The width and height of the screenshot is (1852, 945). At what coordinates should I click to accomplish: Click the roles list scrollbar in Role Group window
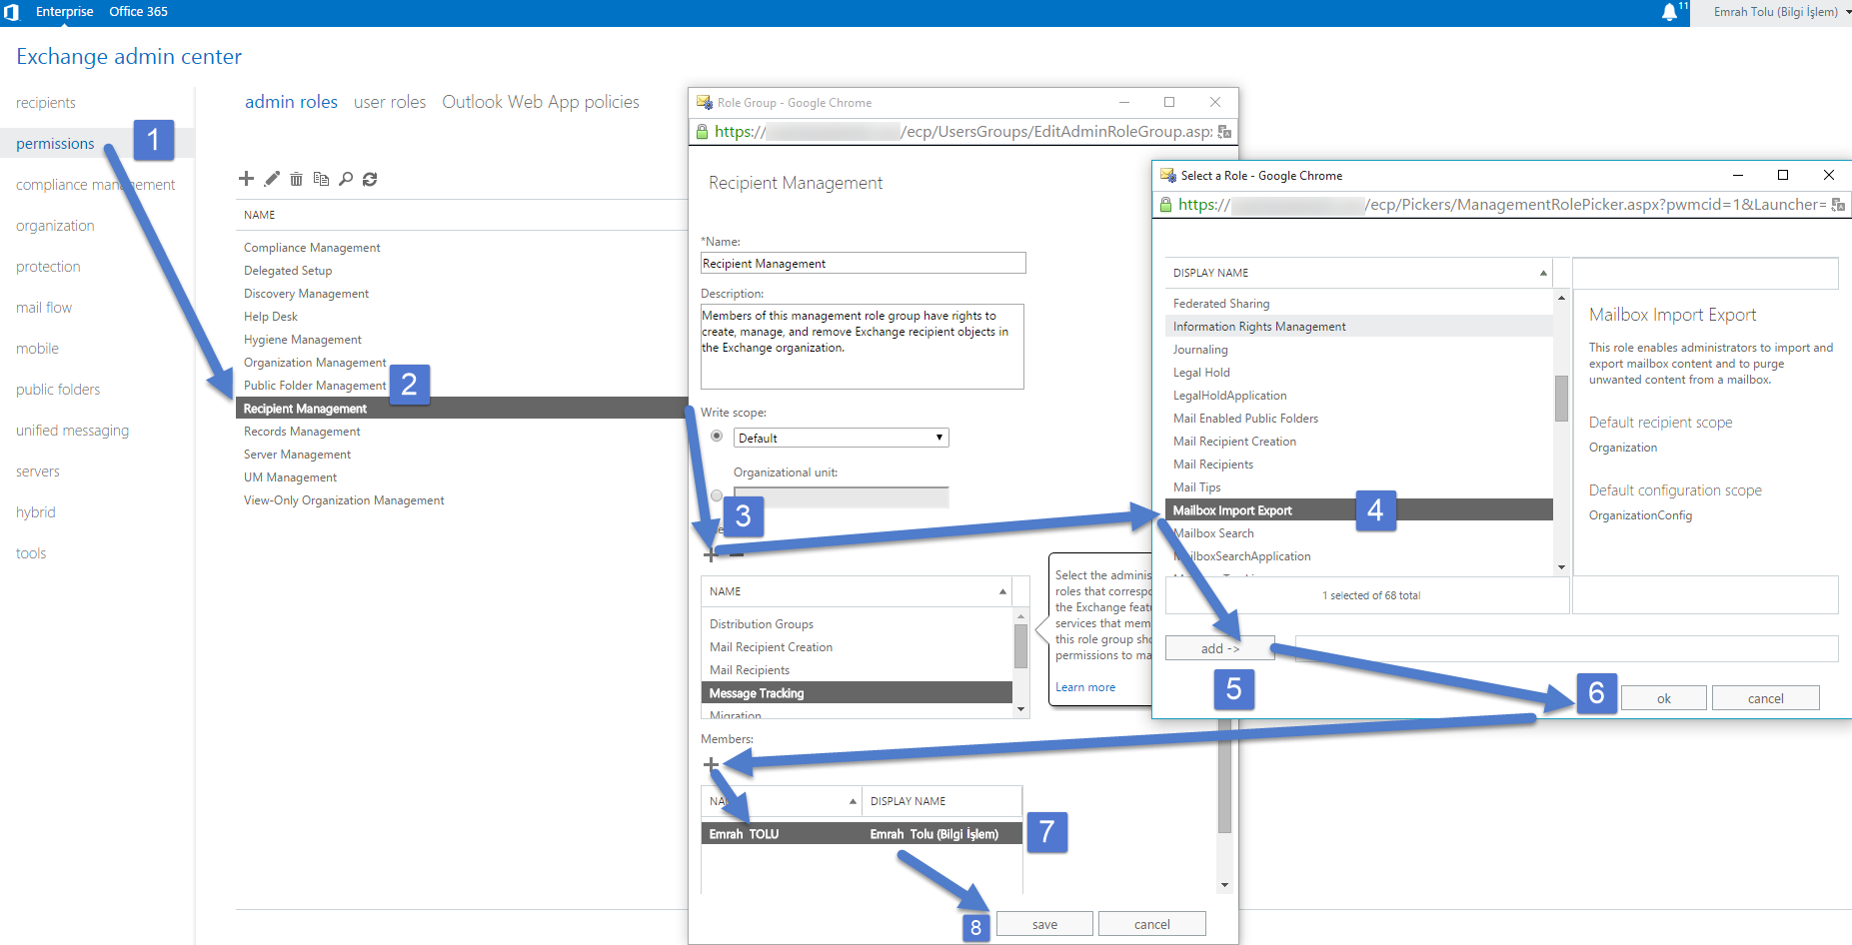click(x=1020, y=645)
